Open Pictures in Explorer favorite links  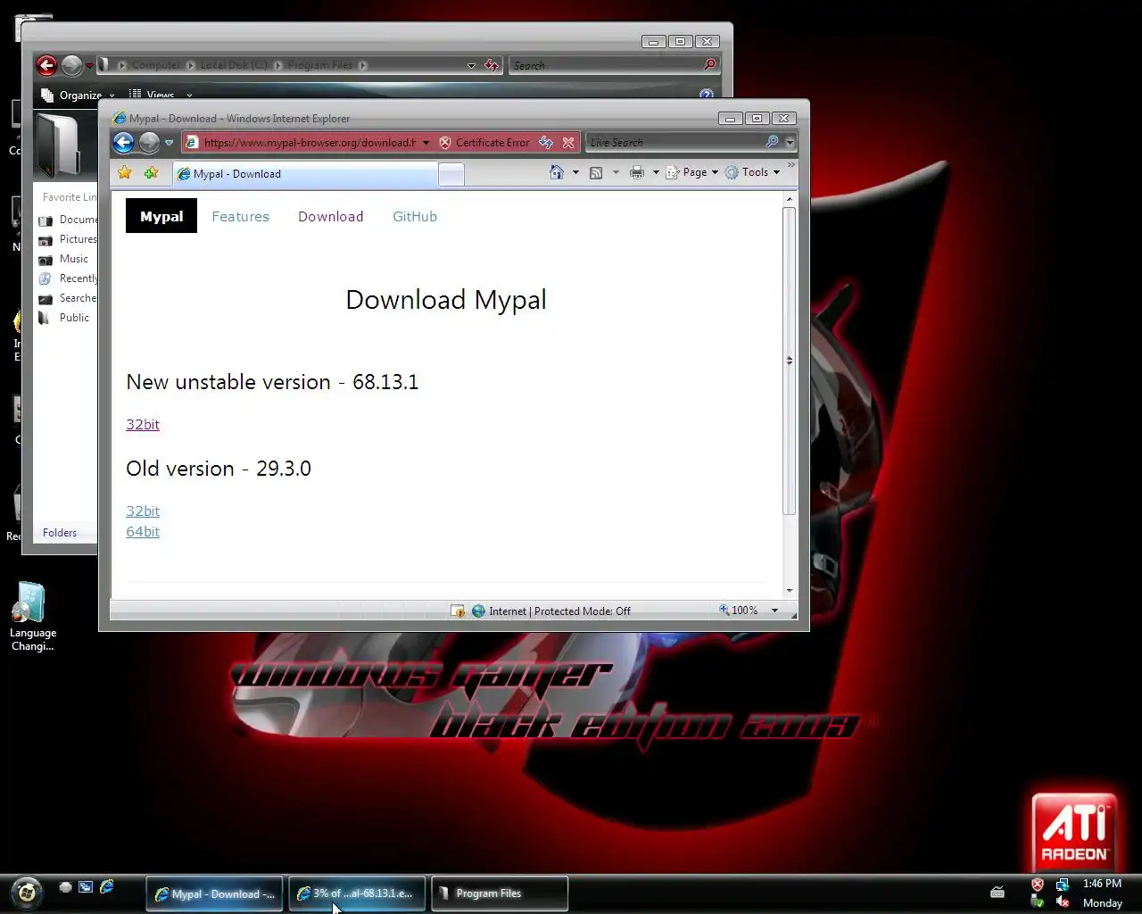tap(68, 239)
